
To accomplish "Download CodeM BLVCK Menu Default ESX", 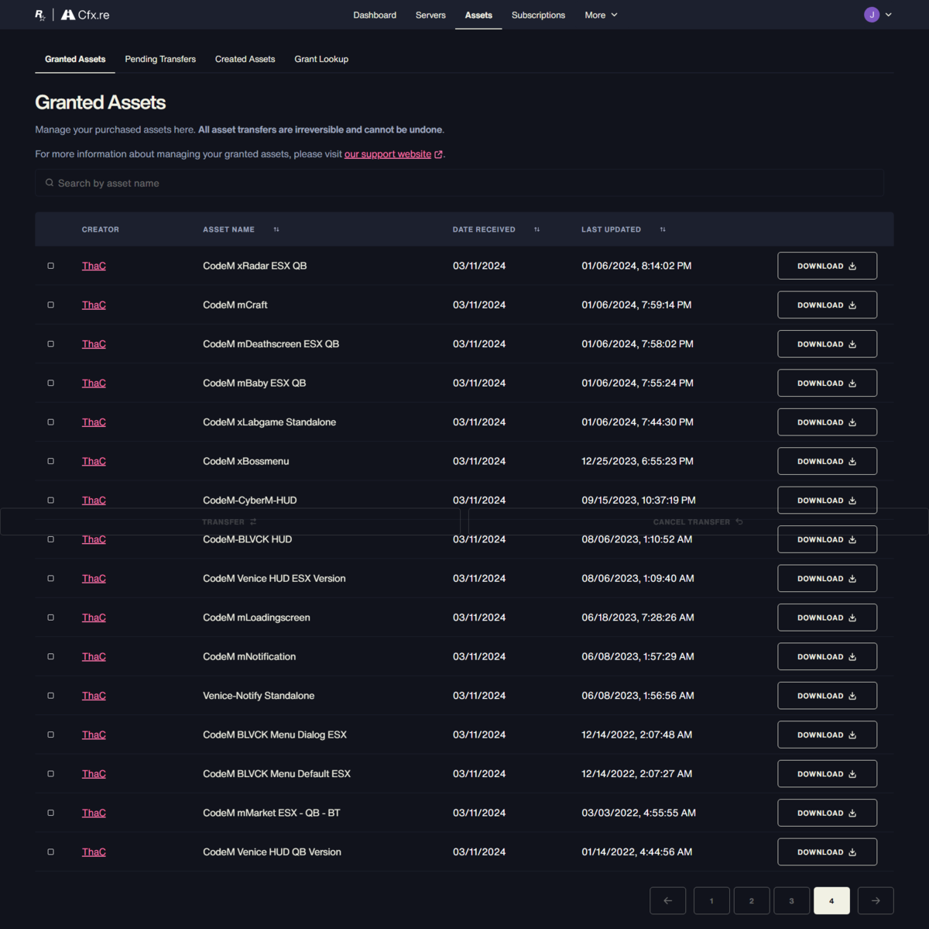I will pyautogui.click(x=827, y=774).
